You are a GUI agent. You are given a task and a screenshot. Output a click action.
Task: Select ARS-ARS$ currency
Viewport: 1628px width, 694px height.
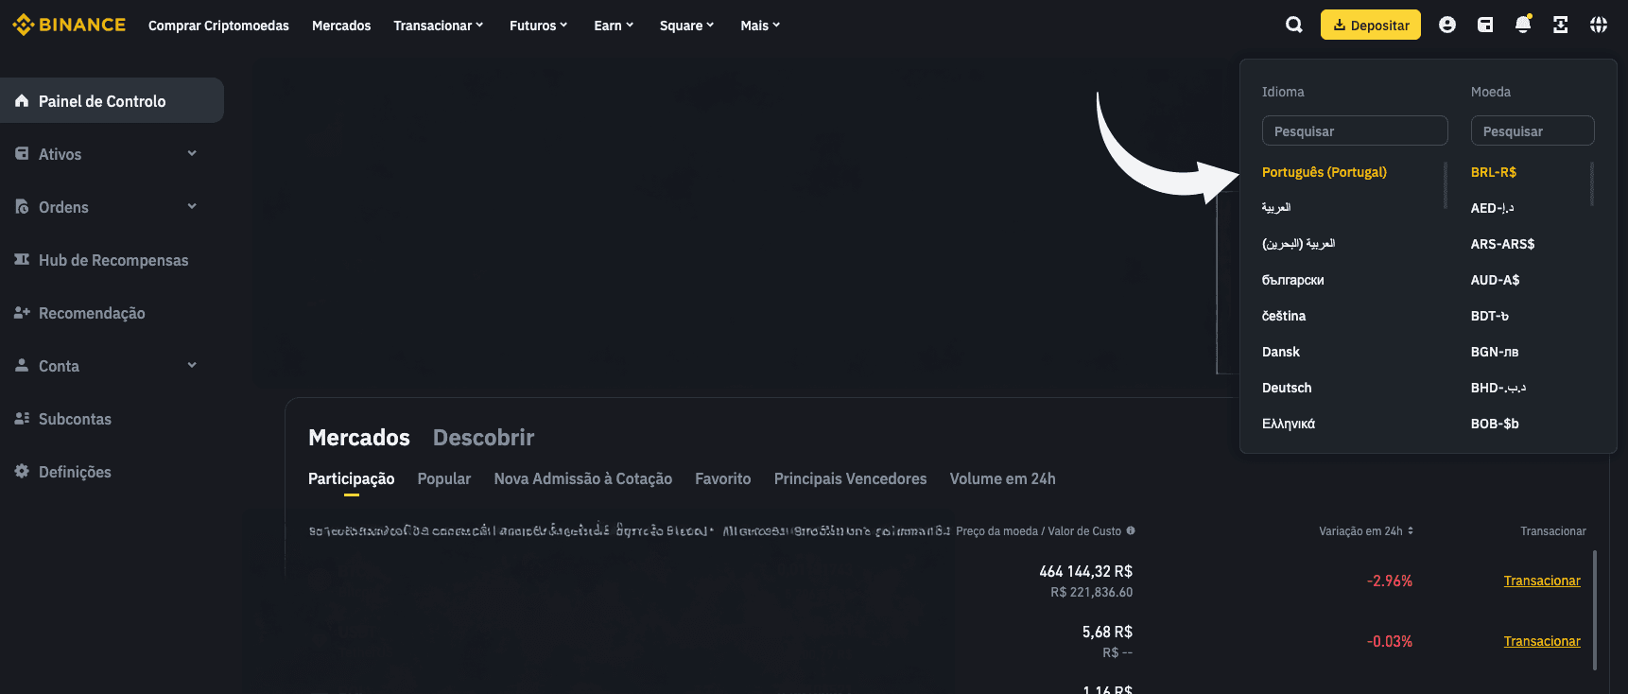[1502, 244]
